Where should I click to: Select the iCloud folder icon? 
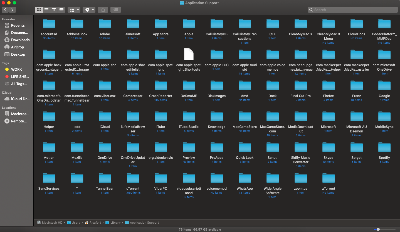(x=105, y=117)
